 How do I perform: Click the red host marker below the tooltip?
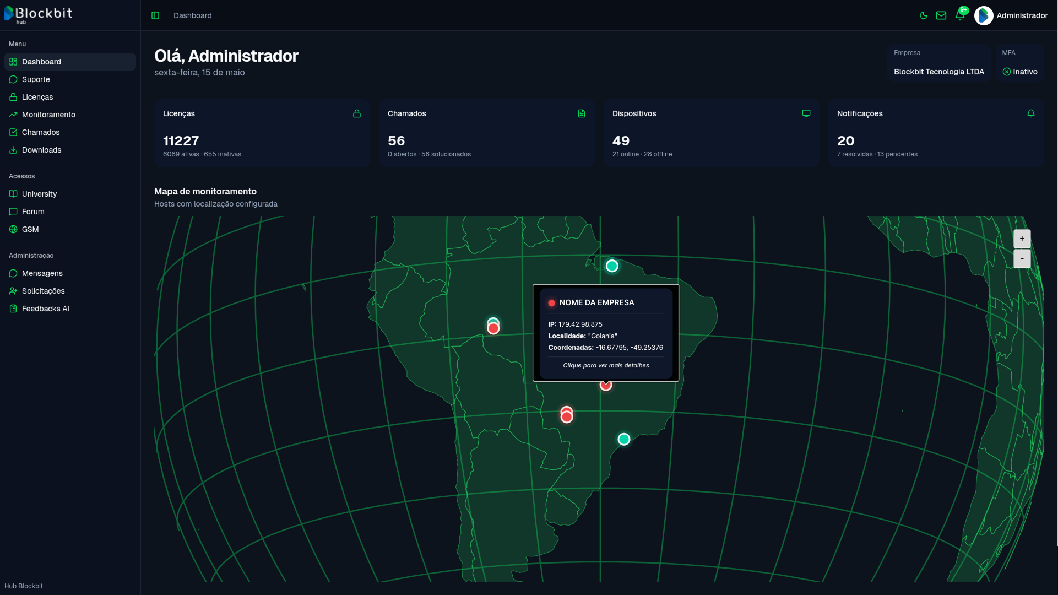point(606,385)
